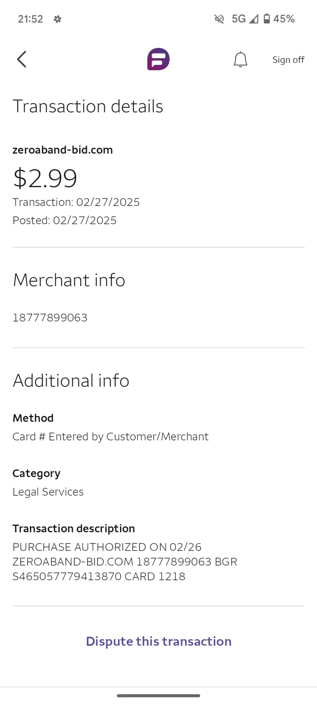Tap the Merchant info heading
The width and height of the screenshot is (317, 705).
point(69,280)
